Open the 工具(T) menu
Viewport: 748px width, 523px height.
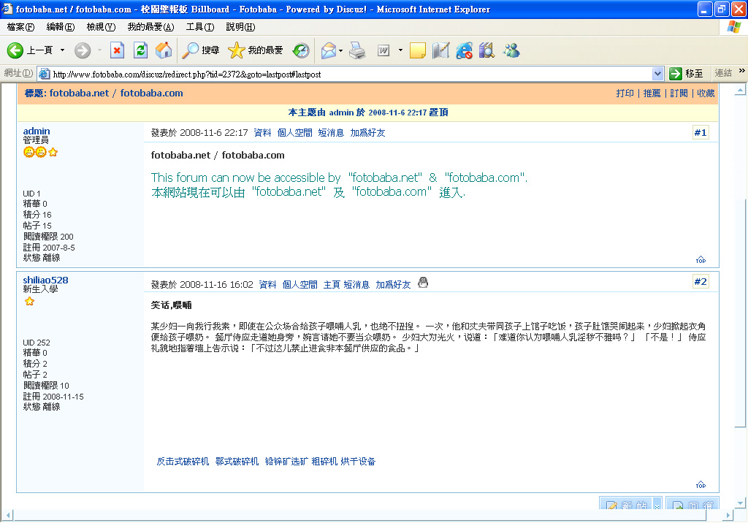coord(200,27)
